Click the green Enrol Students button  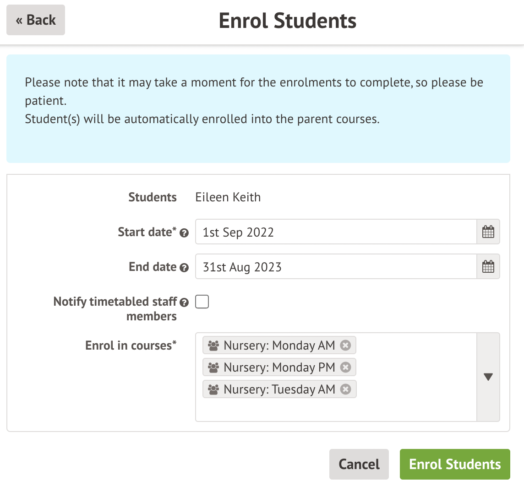click(x=455, y=464)
